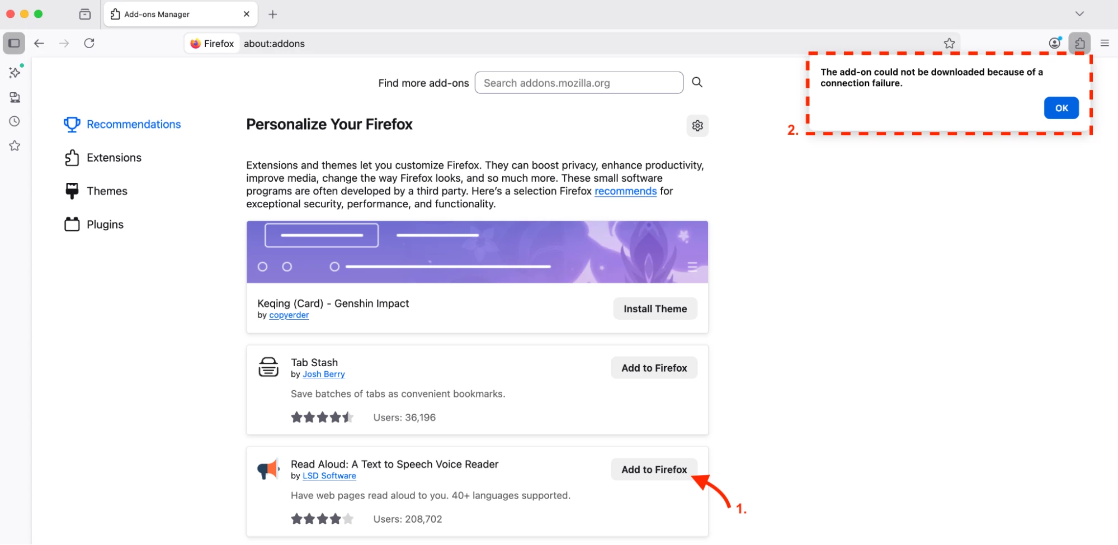The height and width of the screenshot is (545, 1118).
Task: Click the Personalize Your Firefox heading
Action: pyautogui.click(x=329, y=124)
